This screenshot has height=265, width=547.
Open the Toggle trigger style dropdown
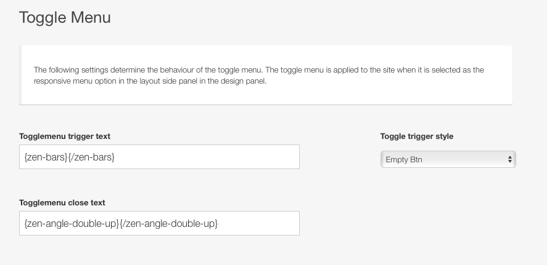pos(448,159)
